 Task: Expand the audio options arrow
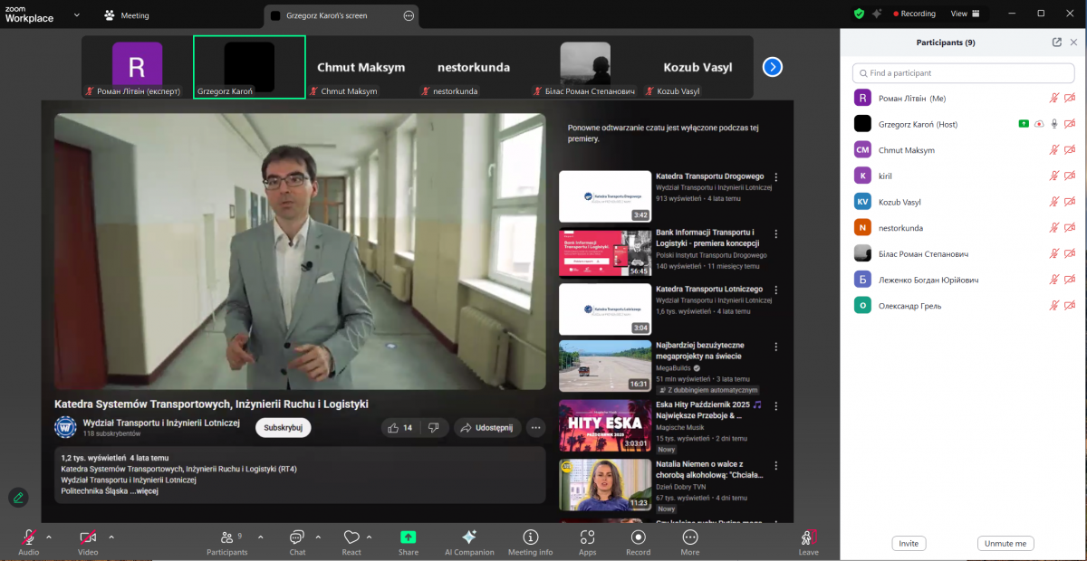point(49,537)
